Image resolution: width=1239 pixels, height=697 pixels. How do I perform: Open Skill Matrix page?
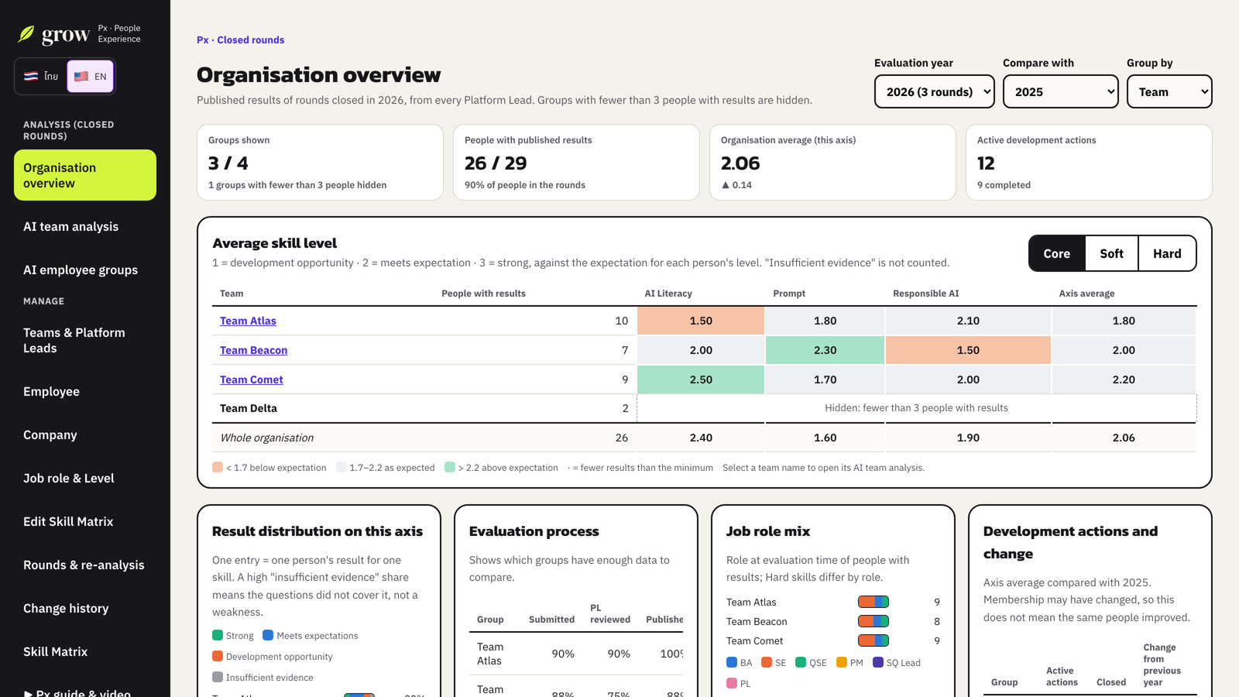click(x=85, y=652)
